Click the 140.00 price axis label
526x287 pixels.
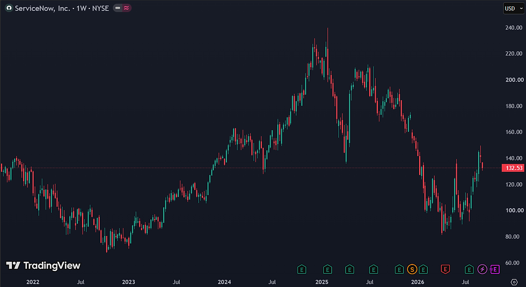point(514,158)
